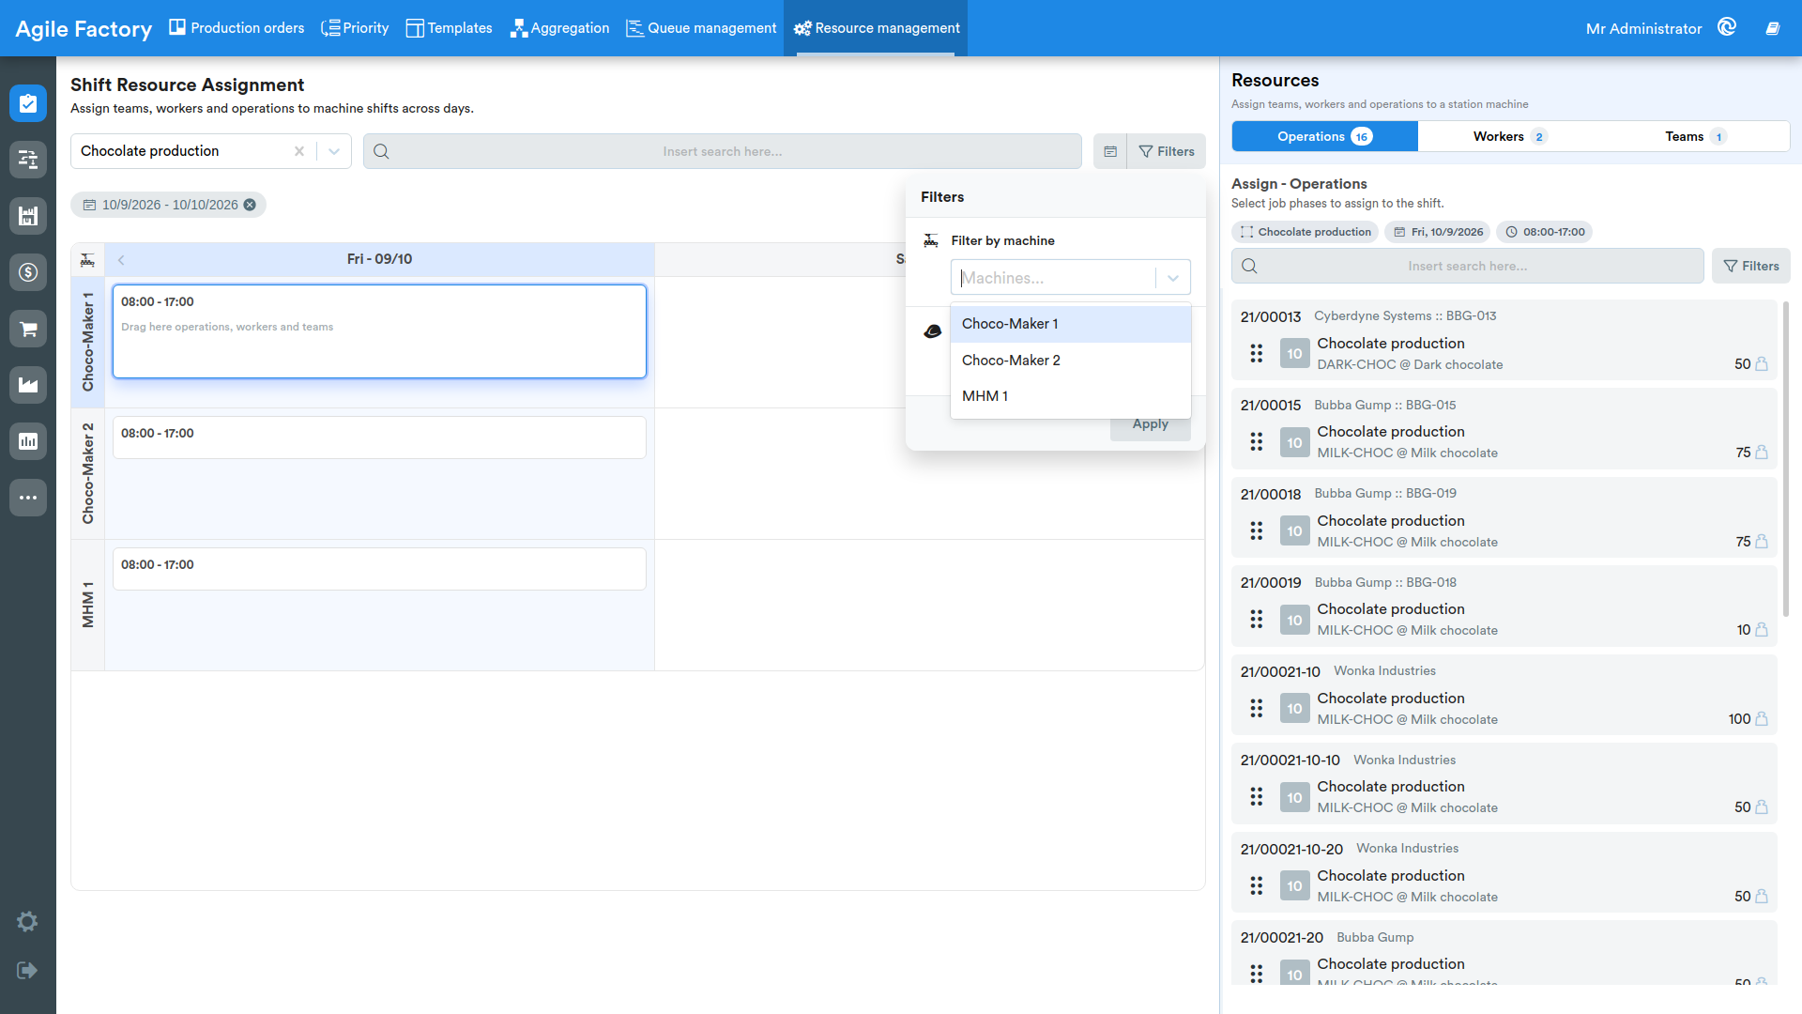Click the Agile Factory logo

pos(84,29)
